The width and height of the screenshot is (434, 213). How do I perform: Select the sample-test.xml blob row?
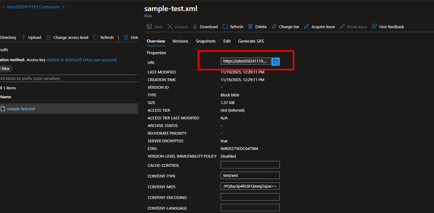(21, 109)
